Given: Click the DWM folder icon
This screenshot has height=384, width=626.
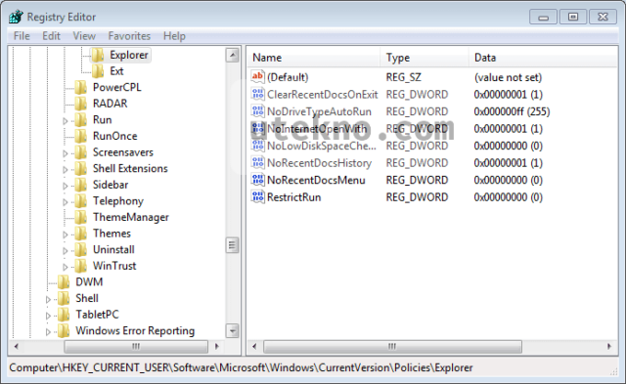Looking at the screenshot, I should [x=64, y=282].
